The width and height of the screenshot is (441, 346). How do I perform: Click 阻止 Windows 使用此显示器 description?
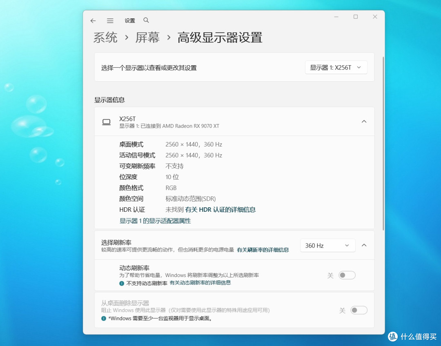coord(185,311)
